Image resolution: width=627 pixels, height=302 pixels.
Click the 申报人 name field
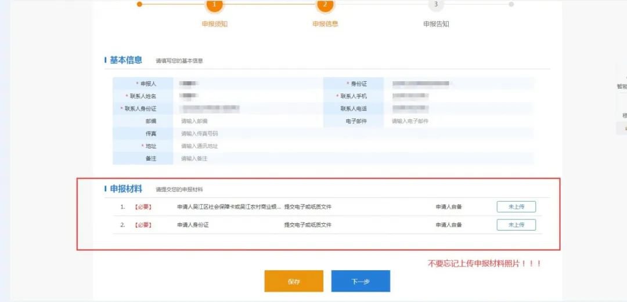[248, 83]
